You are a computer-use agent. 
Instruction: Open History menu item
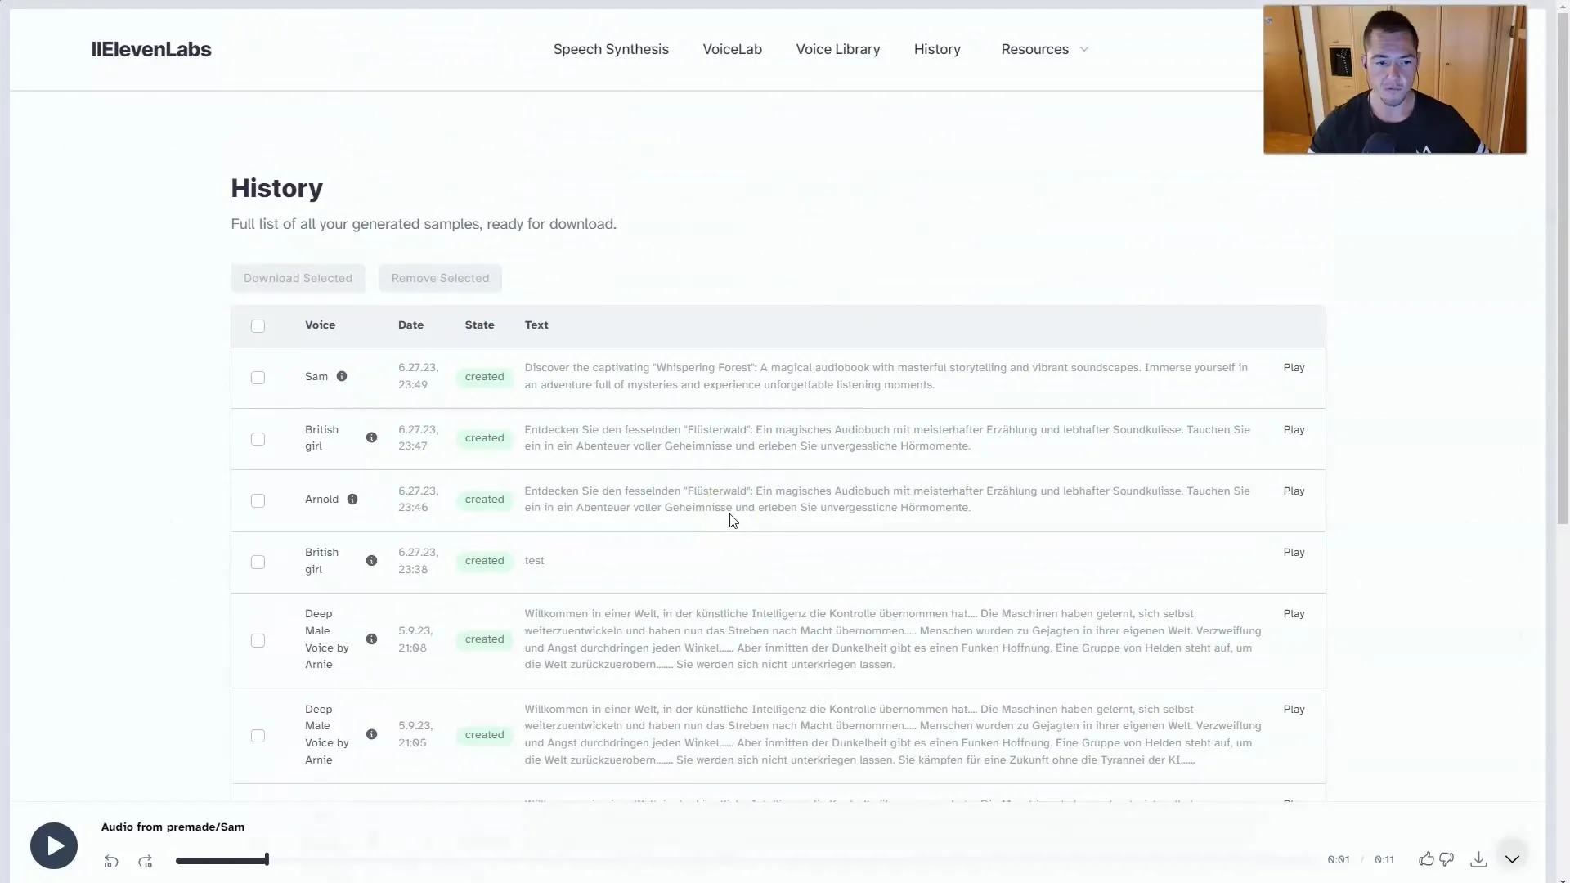click(x=936, y=48)
